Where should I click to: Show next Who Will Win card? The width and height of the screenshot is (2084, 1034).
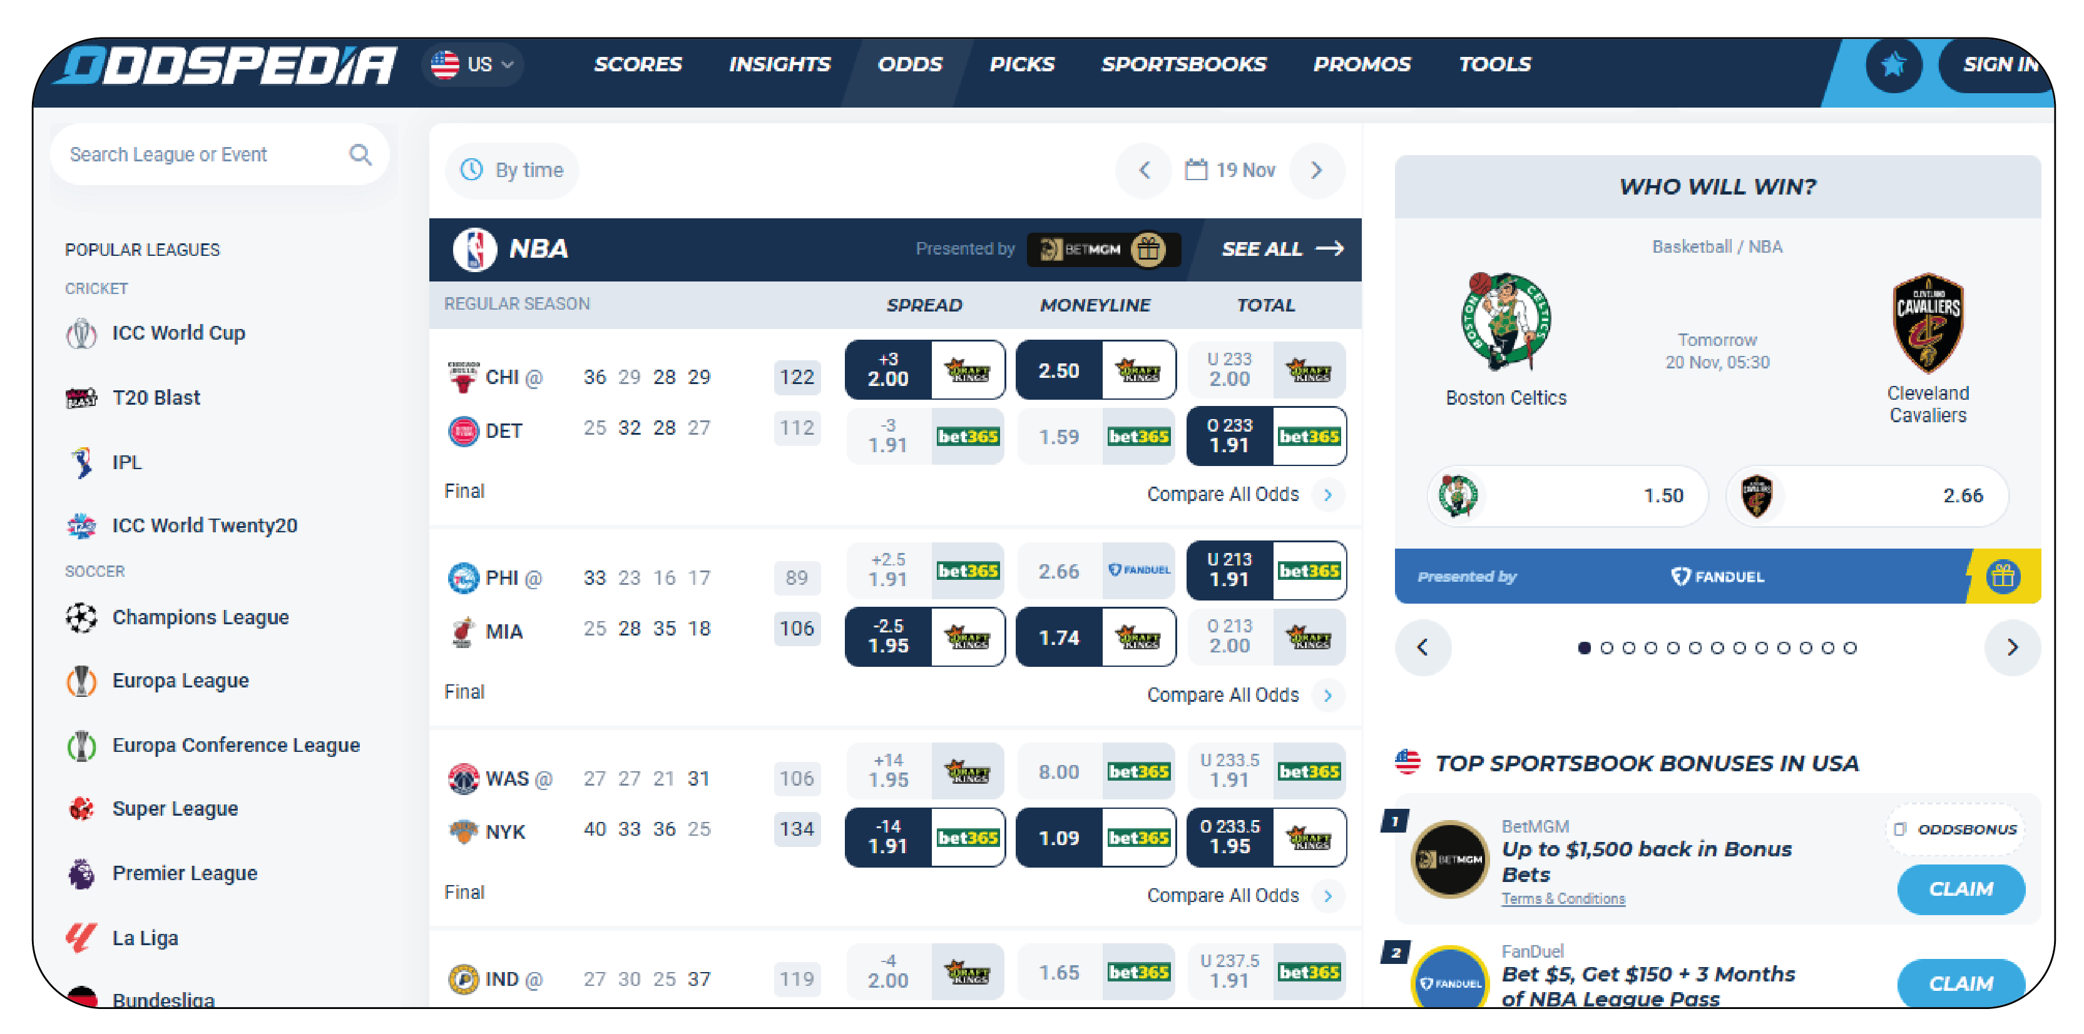tap(2013, 647)
